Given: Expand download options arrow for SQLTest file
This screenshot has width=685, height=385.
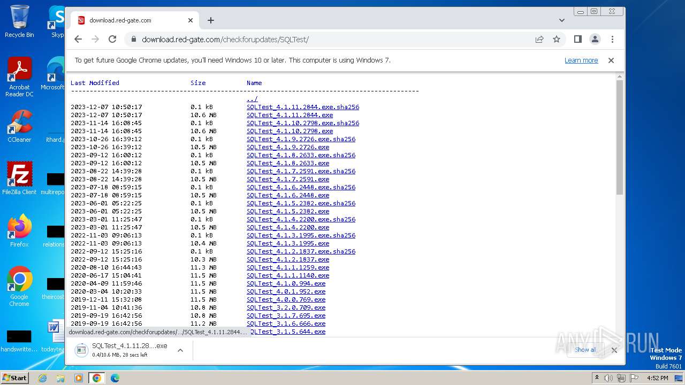Looking at the screenshot, I should pyautogui.click(x=180, y=350).
